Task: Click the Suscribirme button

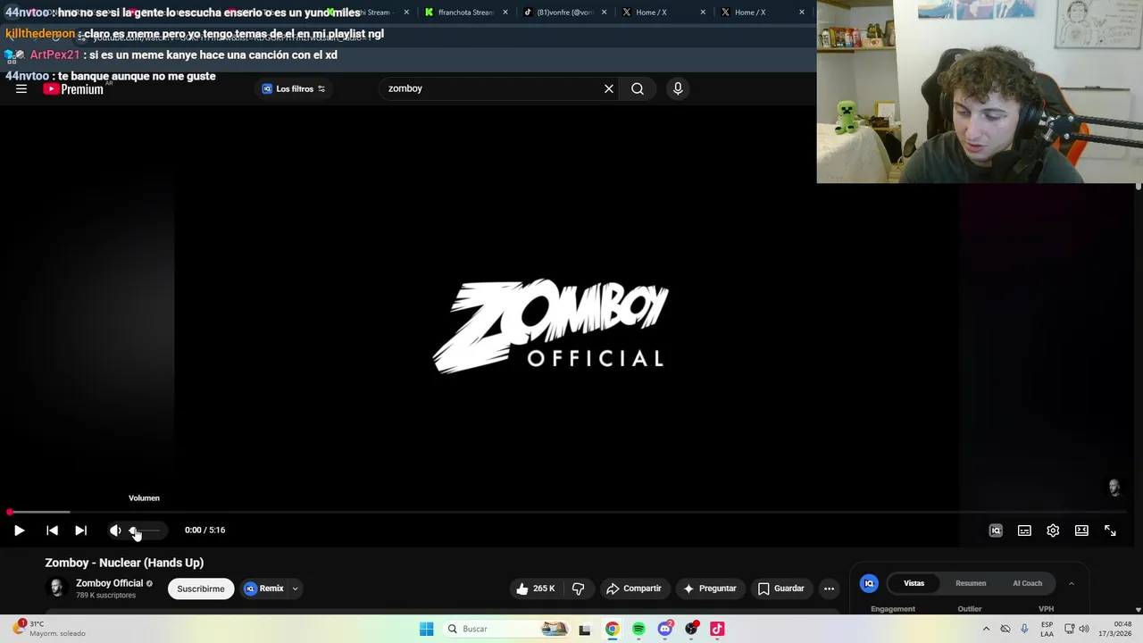Action: click(x=201, y=589)
